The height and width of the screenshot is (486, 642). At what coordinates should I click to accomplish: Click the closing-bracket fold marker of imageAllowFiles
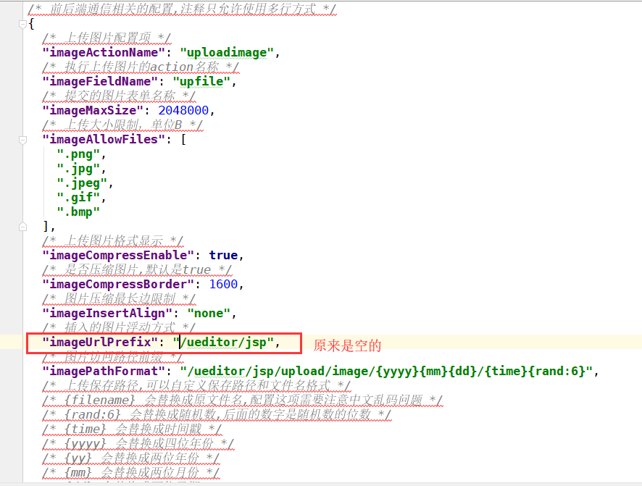click(x=23, y=227)
